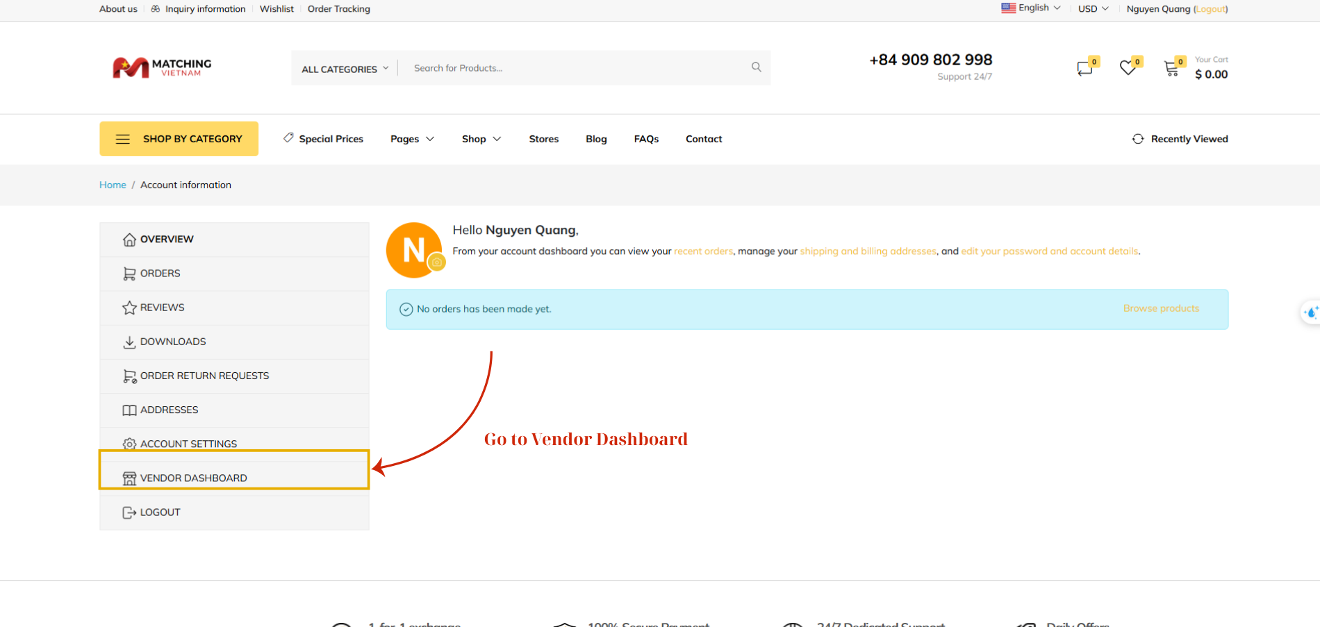Viewport: 1320px width, 627px height.
Task: Expand the All Categories dropdown
Action: pos(345,69)
